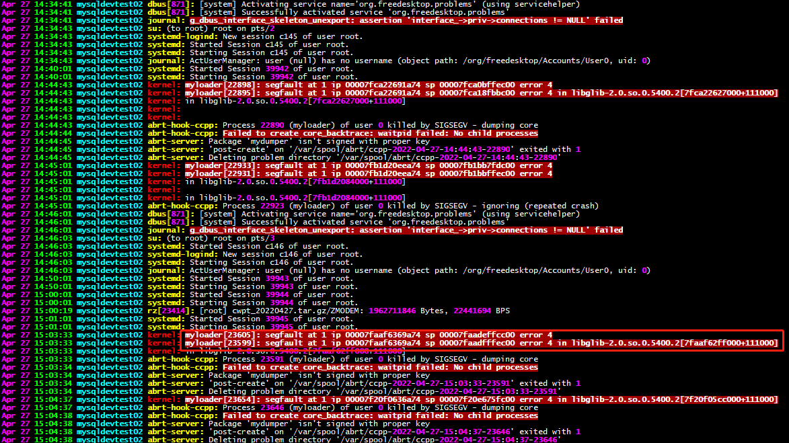Click 14:46:03 'ActUserManager' journal message
789x443 pixels.
pos(420,270)
